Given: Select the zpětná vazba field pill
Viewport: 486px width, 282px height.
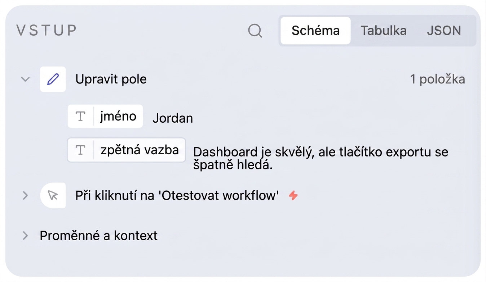Looking at the screenshot, I should tap(127, 150).
